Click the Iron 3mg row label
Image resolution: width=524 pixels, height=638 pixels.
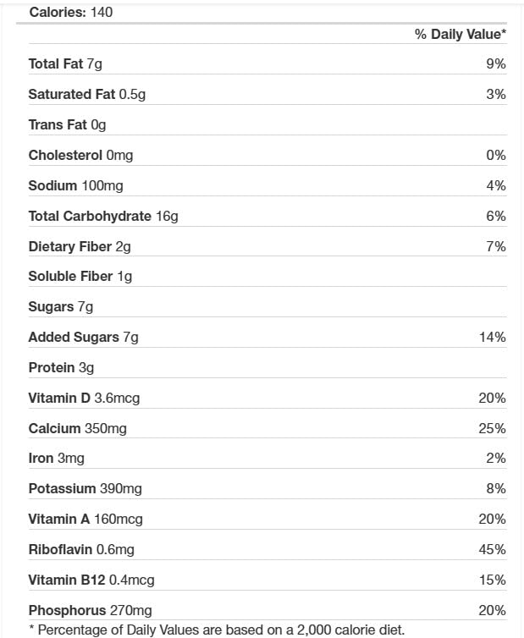[56, 459]
